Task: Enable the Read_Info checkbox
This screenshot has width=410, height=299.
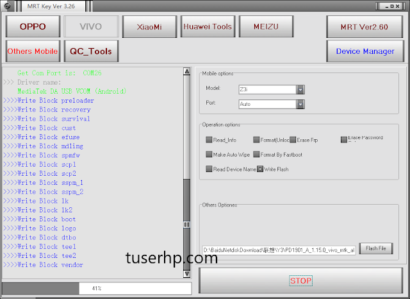Action: click(x=209, y=140)
